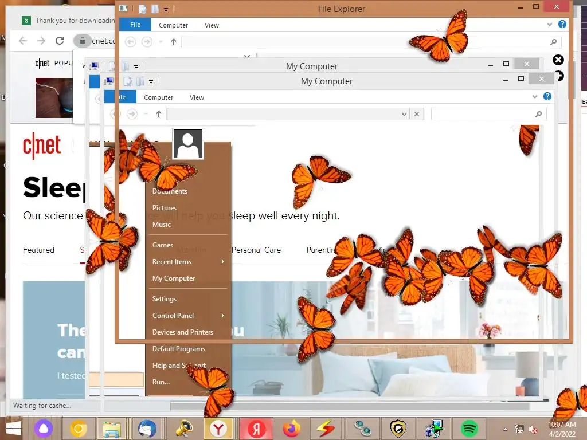This screenshot has width=587, height=440.
Task: Open File Explorer from the taskbar
Action: click(112, 429)
